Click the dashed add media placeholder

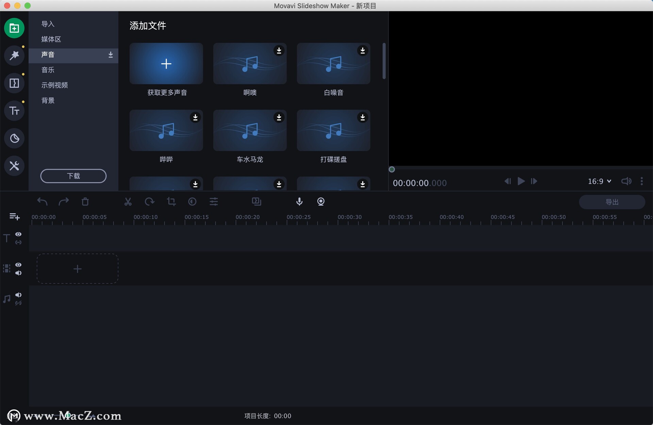78,269
